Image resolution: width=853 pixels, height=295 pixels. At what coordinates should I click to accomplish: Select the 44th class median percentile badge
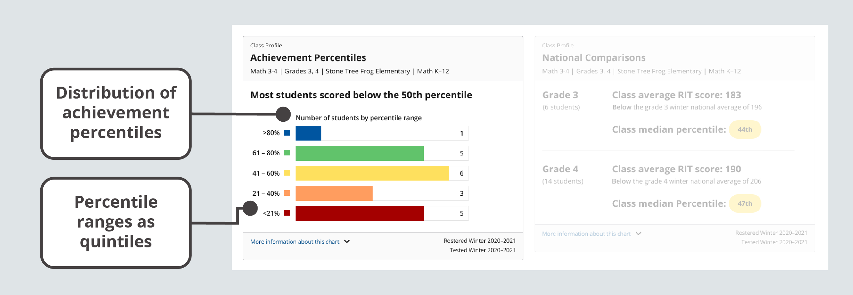pyautogui.click(x=745, y=129)
